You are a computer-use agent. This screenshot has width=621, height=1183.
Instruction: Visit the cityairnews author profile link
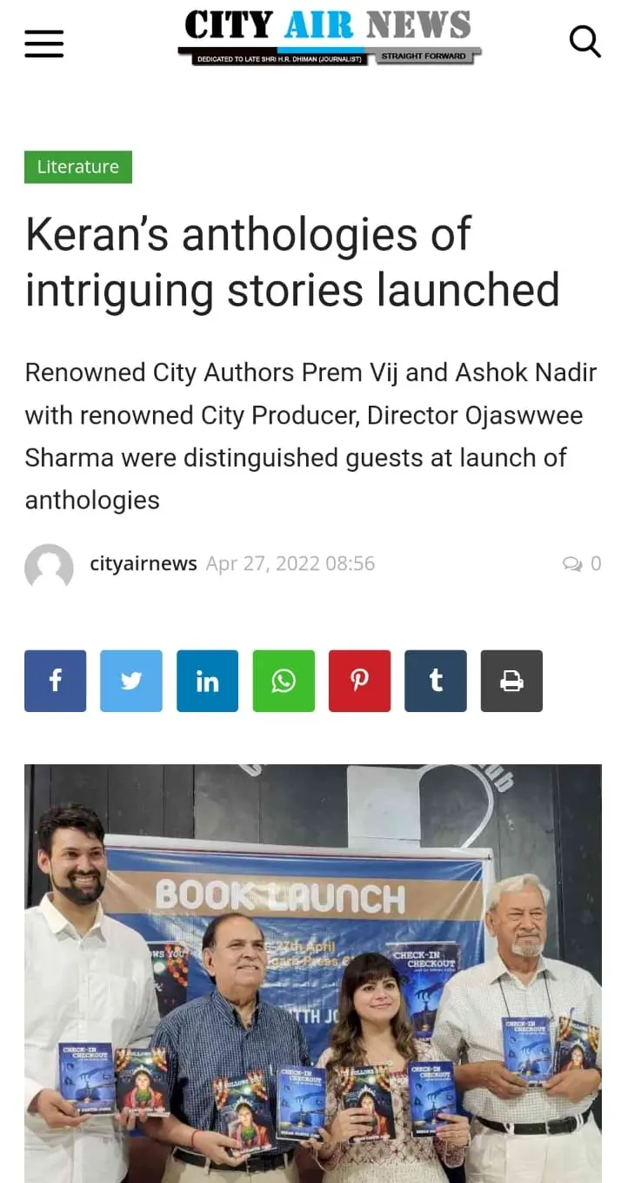[144, 564]
